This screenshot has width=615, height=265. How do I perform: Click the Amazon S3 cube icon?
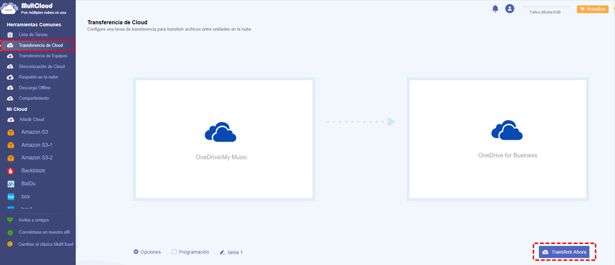11,132
